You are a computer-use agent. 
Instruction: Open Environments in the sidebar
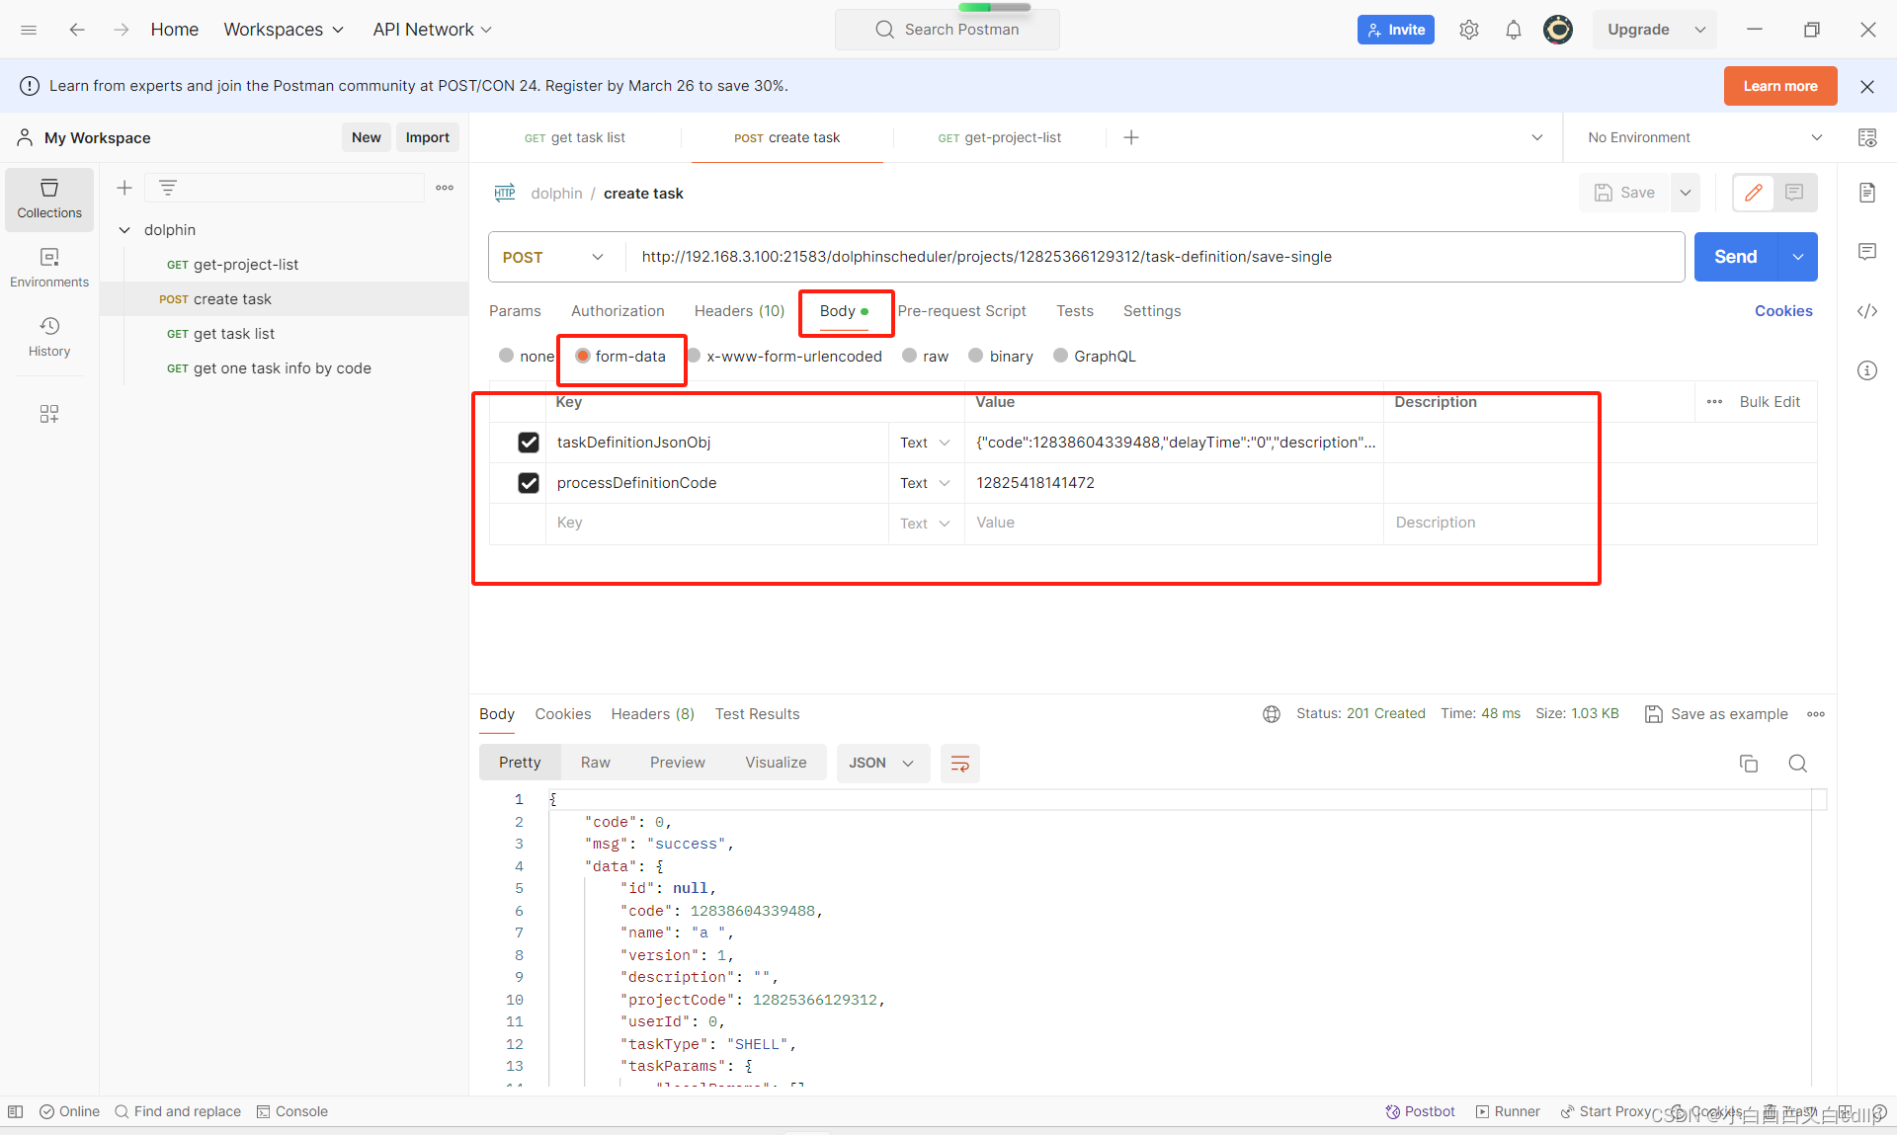click(49, 268)
